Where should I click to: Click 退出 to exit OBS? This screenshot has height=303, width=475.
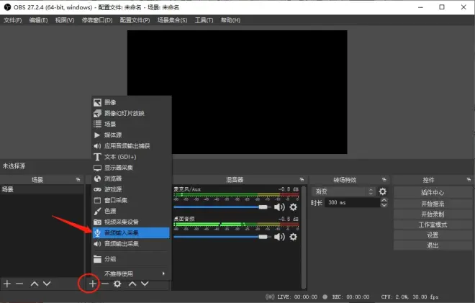[x=433, y=245]
